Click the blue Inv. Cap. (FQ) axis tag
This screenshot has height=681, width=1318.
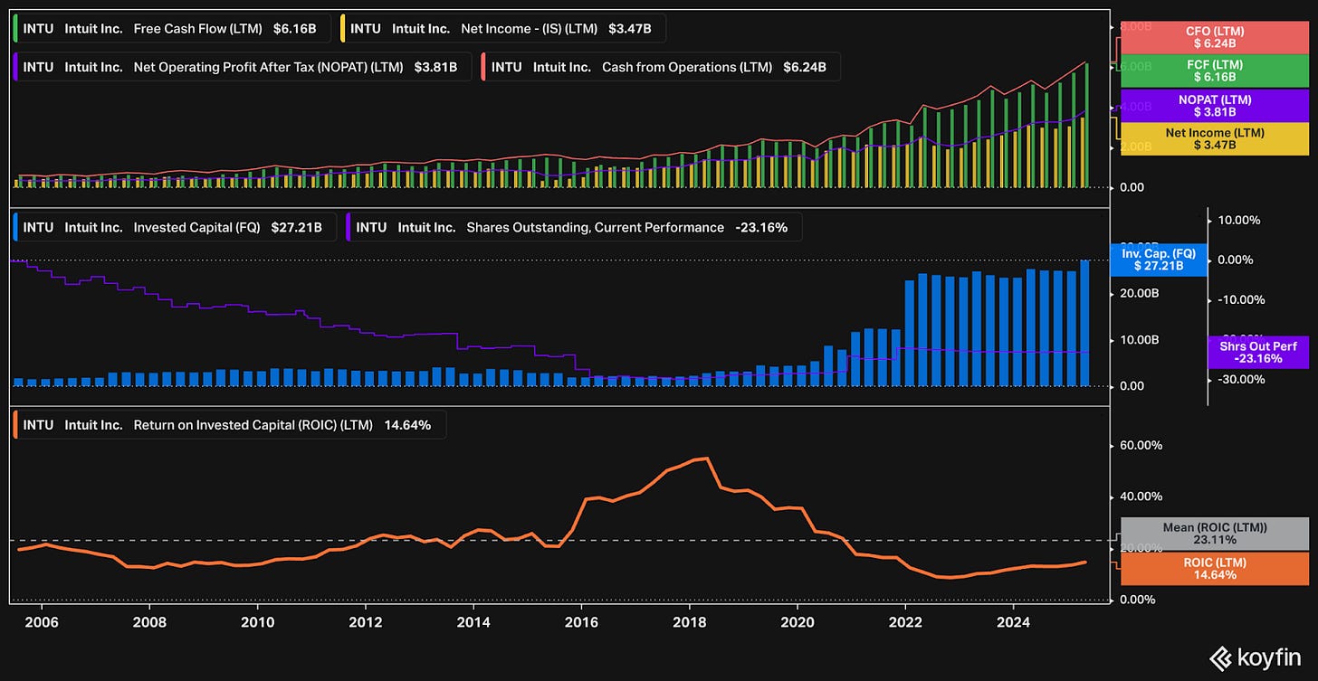click(1159, 260)
